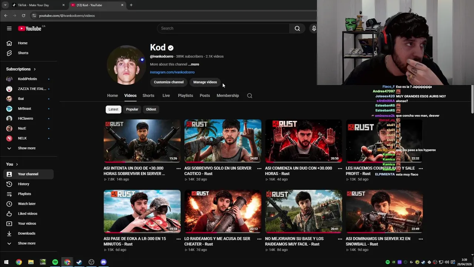Switch to the channel Shorts tab
The image size is (474, 267).
(148, 96)
